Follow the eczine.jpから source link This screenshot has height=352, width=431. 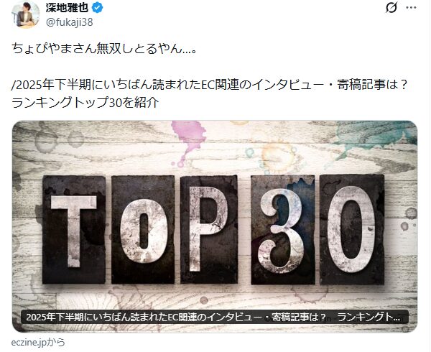(38, 343)
